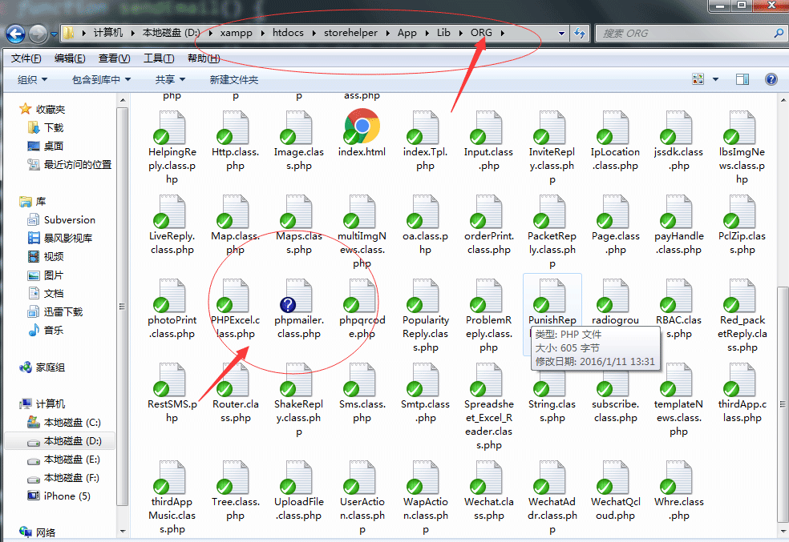The image size is (789, 542).
Task: Click the search magnifier icon
Action: point(779,33)
